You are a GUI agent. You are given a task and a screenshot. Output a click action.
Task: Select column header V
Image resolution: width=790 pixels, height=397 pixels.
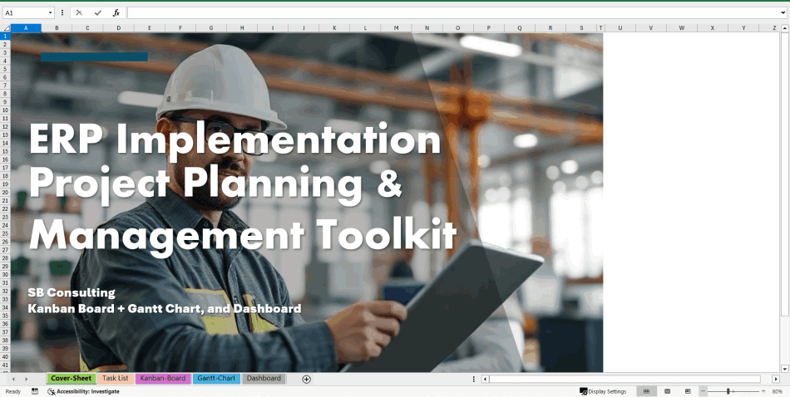(650, 28)
